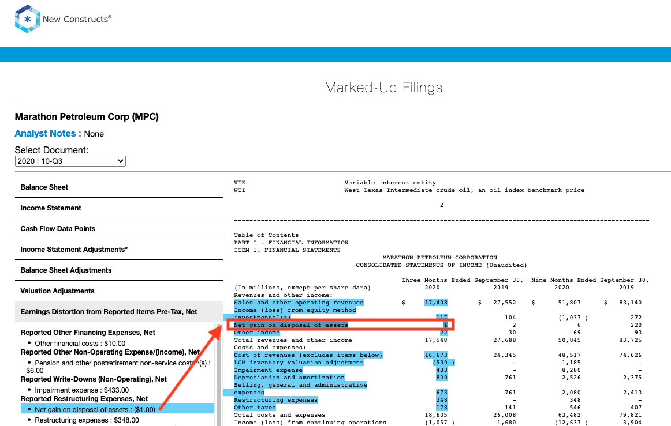The image size is (671, 426).
Task: Click highlighted Restructuring expenses line in filing
Action: 275,400
